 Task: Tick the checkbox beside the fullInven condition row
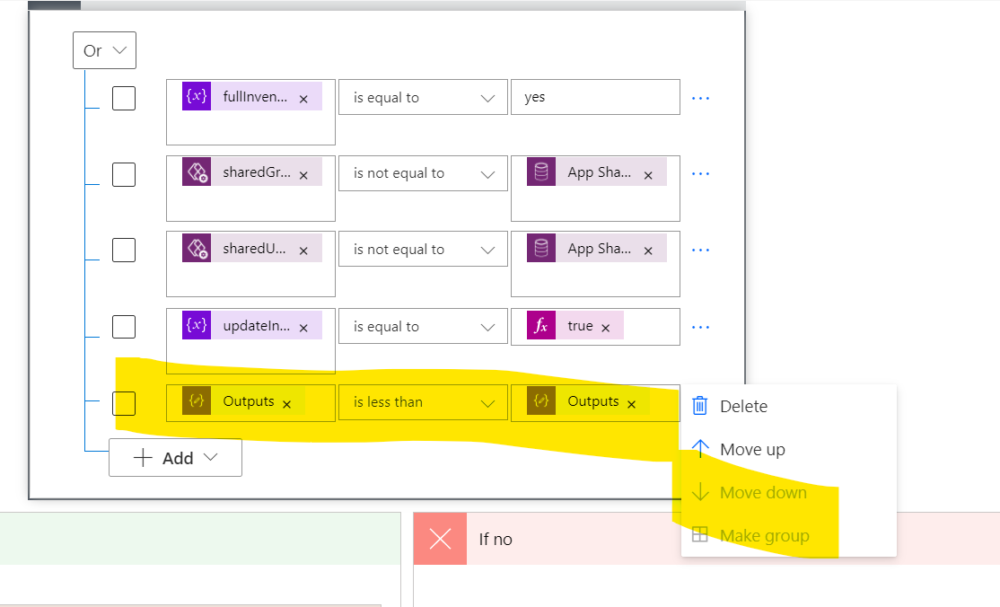123,98
